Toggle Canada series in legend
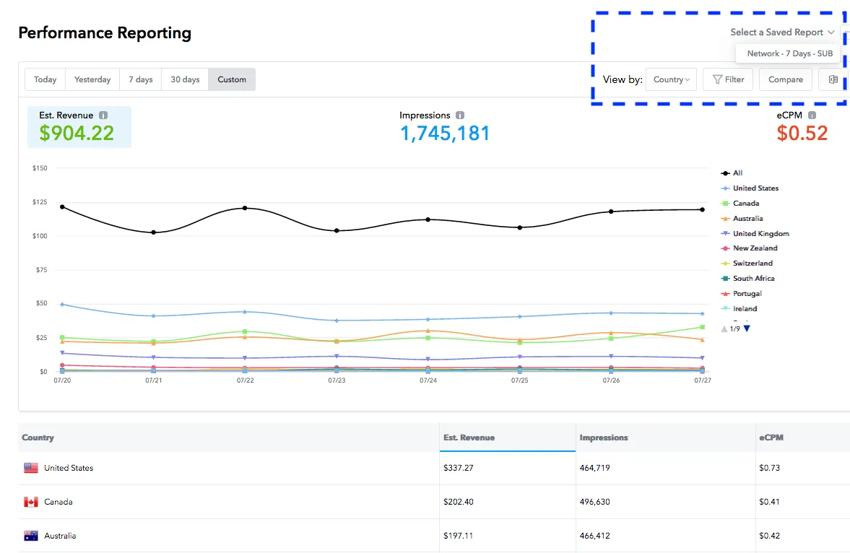The image size is (850, 553). coord(740,204)
